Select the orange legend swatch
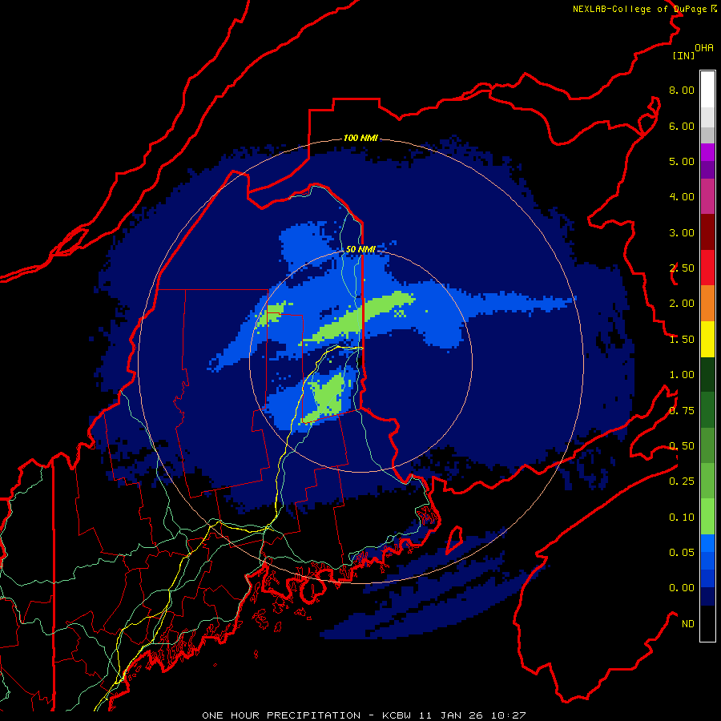 [x=707, y=304]
